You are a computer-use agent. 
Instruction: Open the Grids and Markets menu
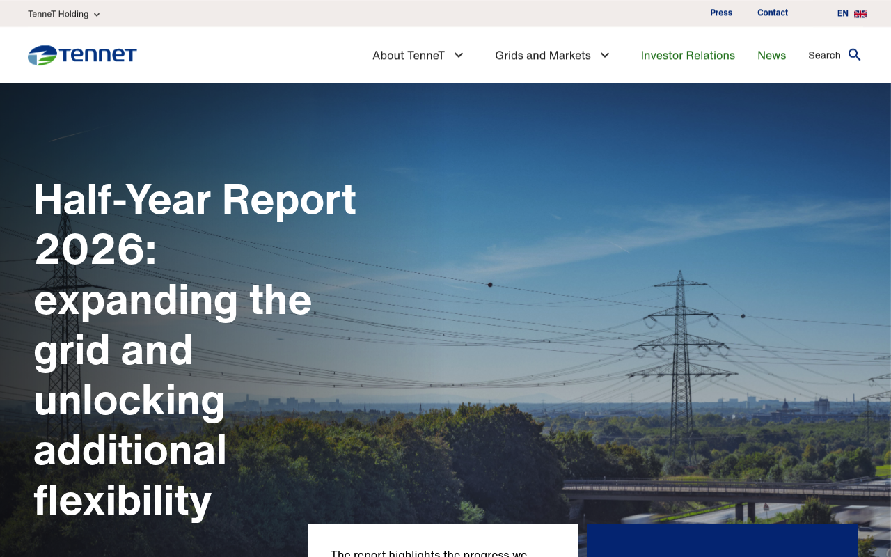[x=543, y=55]
